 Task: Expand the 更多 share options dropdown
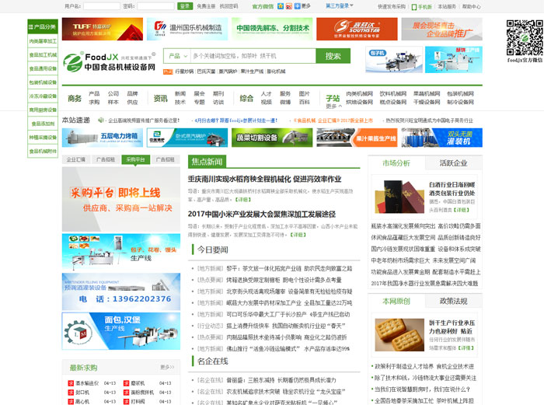click(303, 6)
